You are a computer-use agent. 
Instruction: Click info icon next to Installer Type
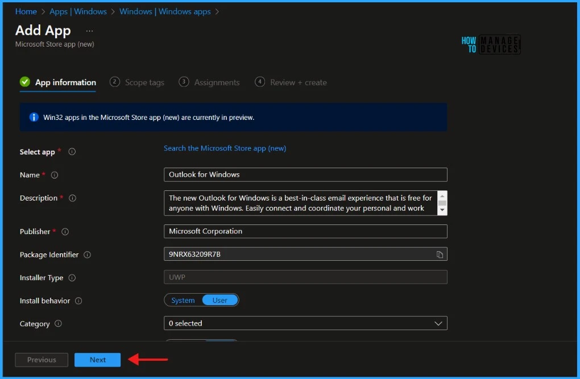72,278
